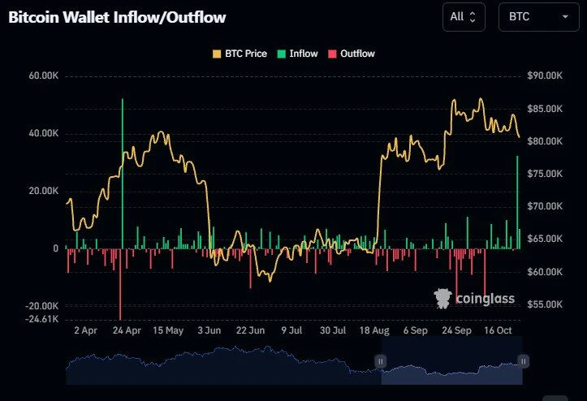This screenshot has width=587, height=401.
Task: Click the Bitcoin Wallet Inflow/Outflow title
Action: coord(117,17)
